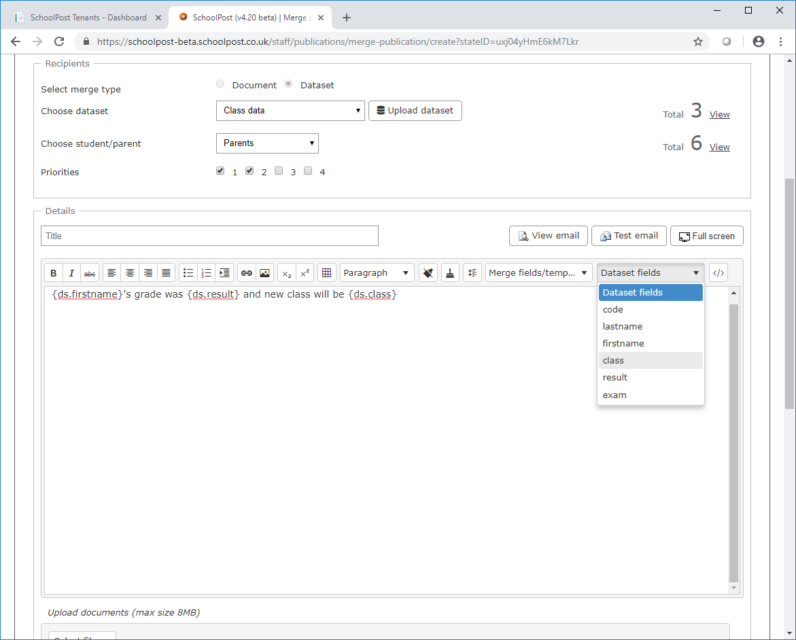Select firstname from the Dataset fields list
This screenshot has width=796, height=640.
(623, 343)
